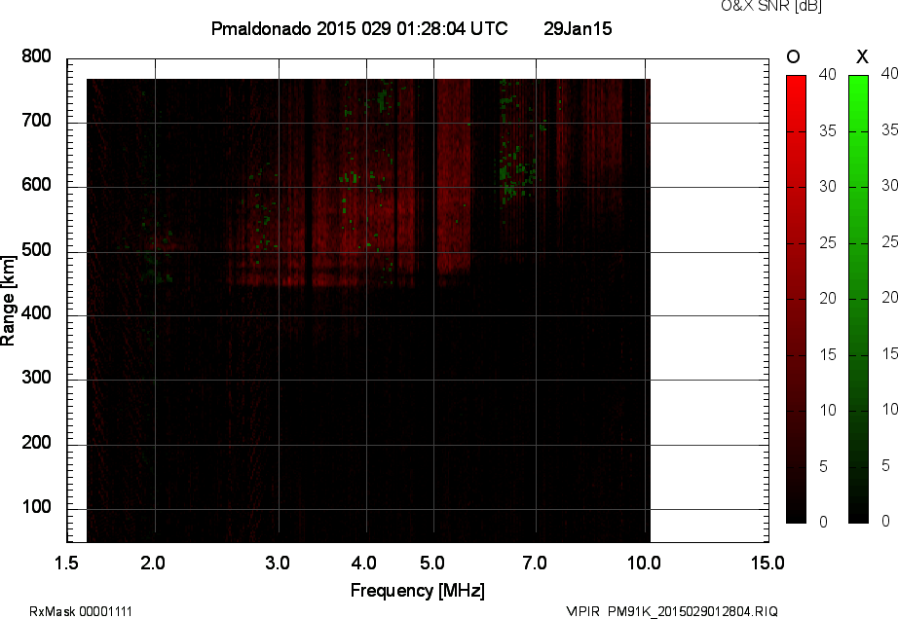Select the date label "29Jan15"

(578, 28)
